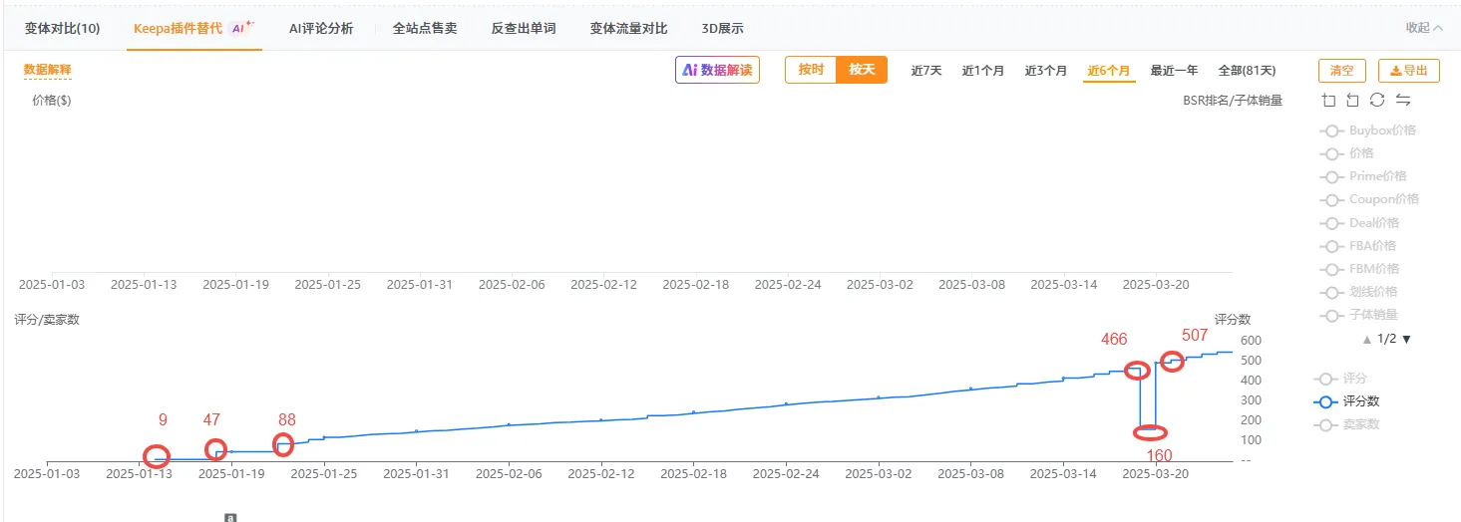
Task: Click the swap arrows icon in chart toolbox
Action: point(1403,100)
